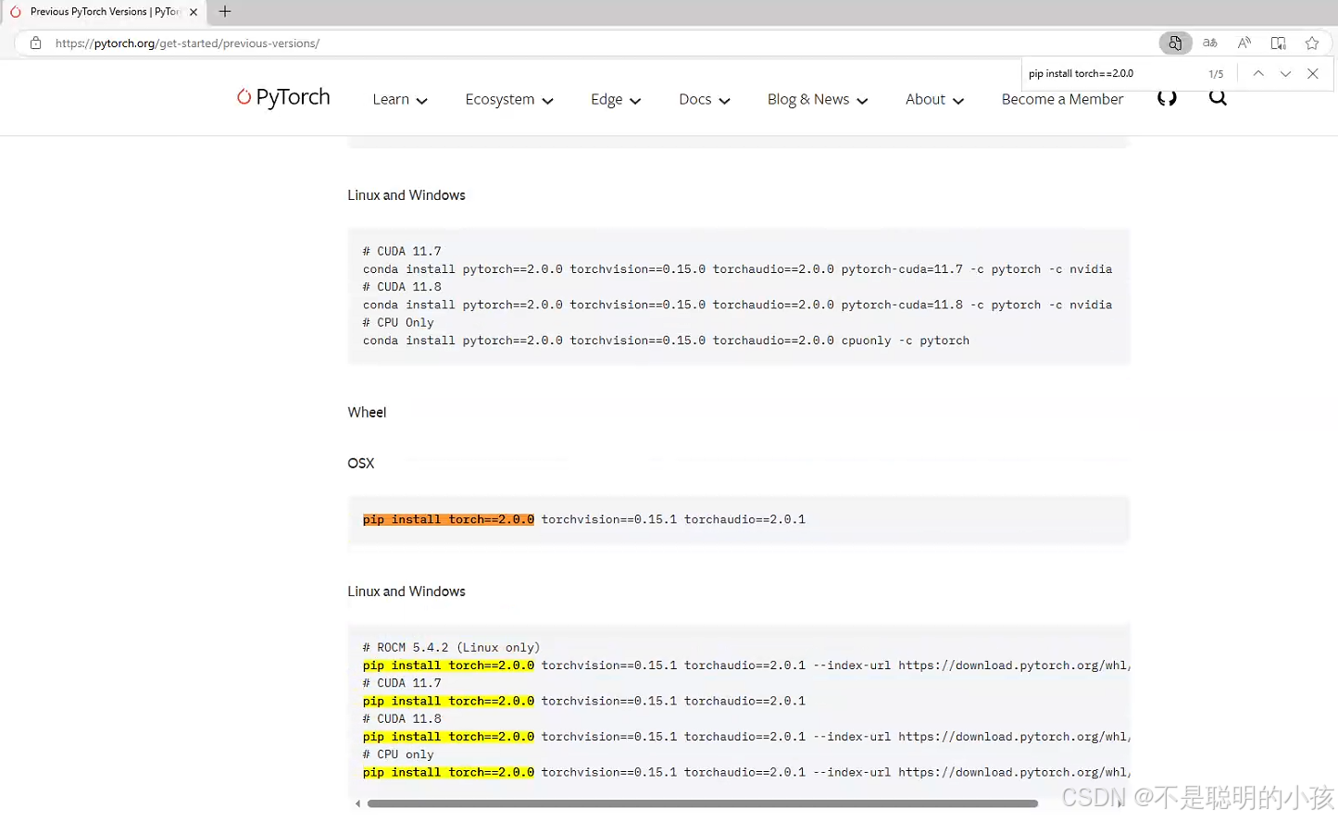
Task: Click the 'OSX' heading
Action: point(361,464)
